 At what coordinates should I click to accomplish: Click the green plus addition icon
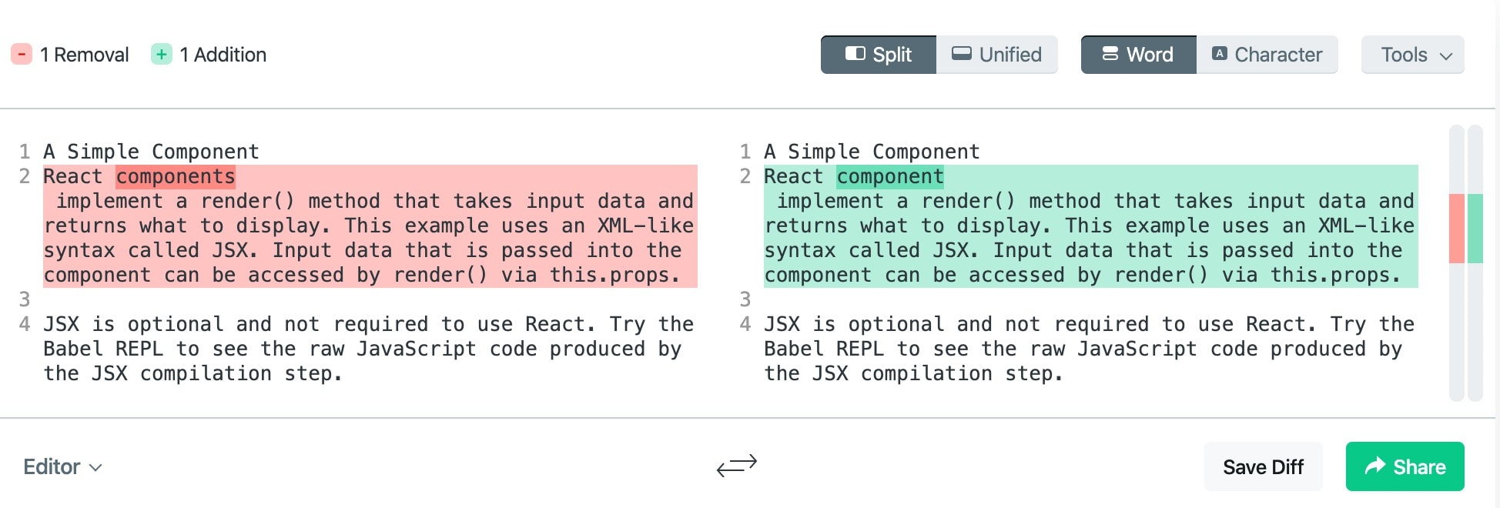click(162, 55)
